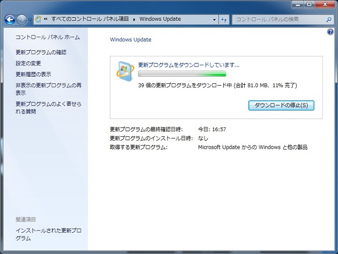Open the recent pages dropdown arrow
The width and height of the screenshot is (338, 254).
point(30,20)
